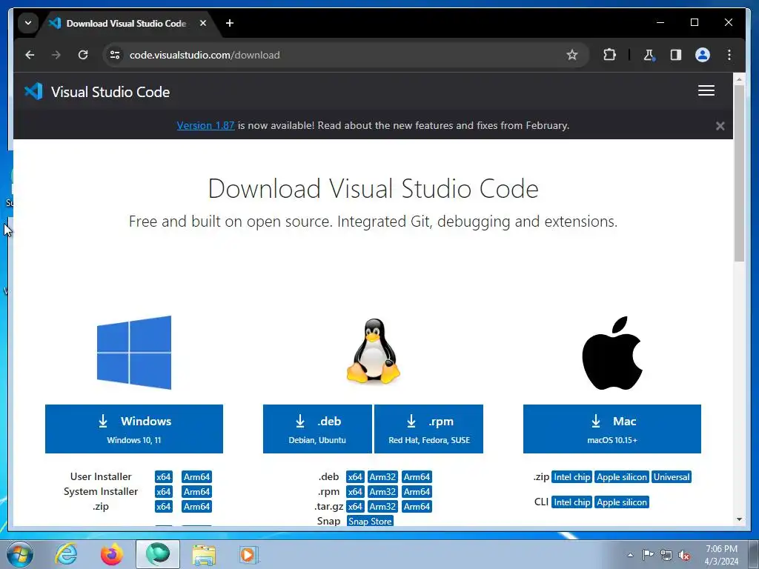Launch Internet Explorer from the taskbar
The height and width of the screenshot is (569, 759).
click(66, 554)
